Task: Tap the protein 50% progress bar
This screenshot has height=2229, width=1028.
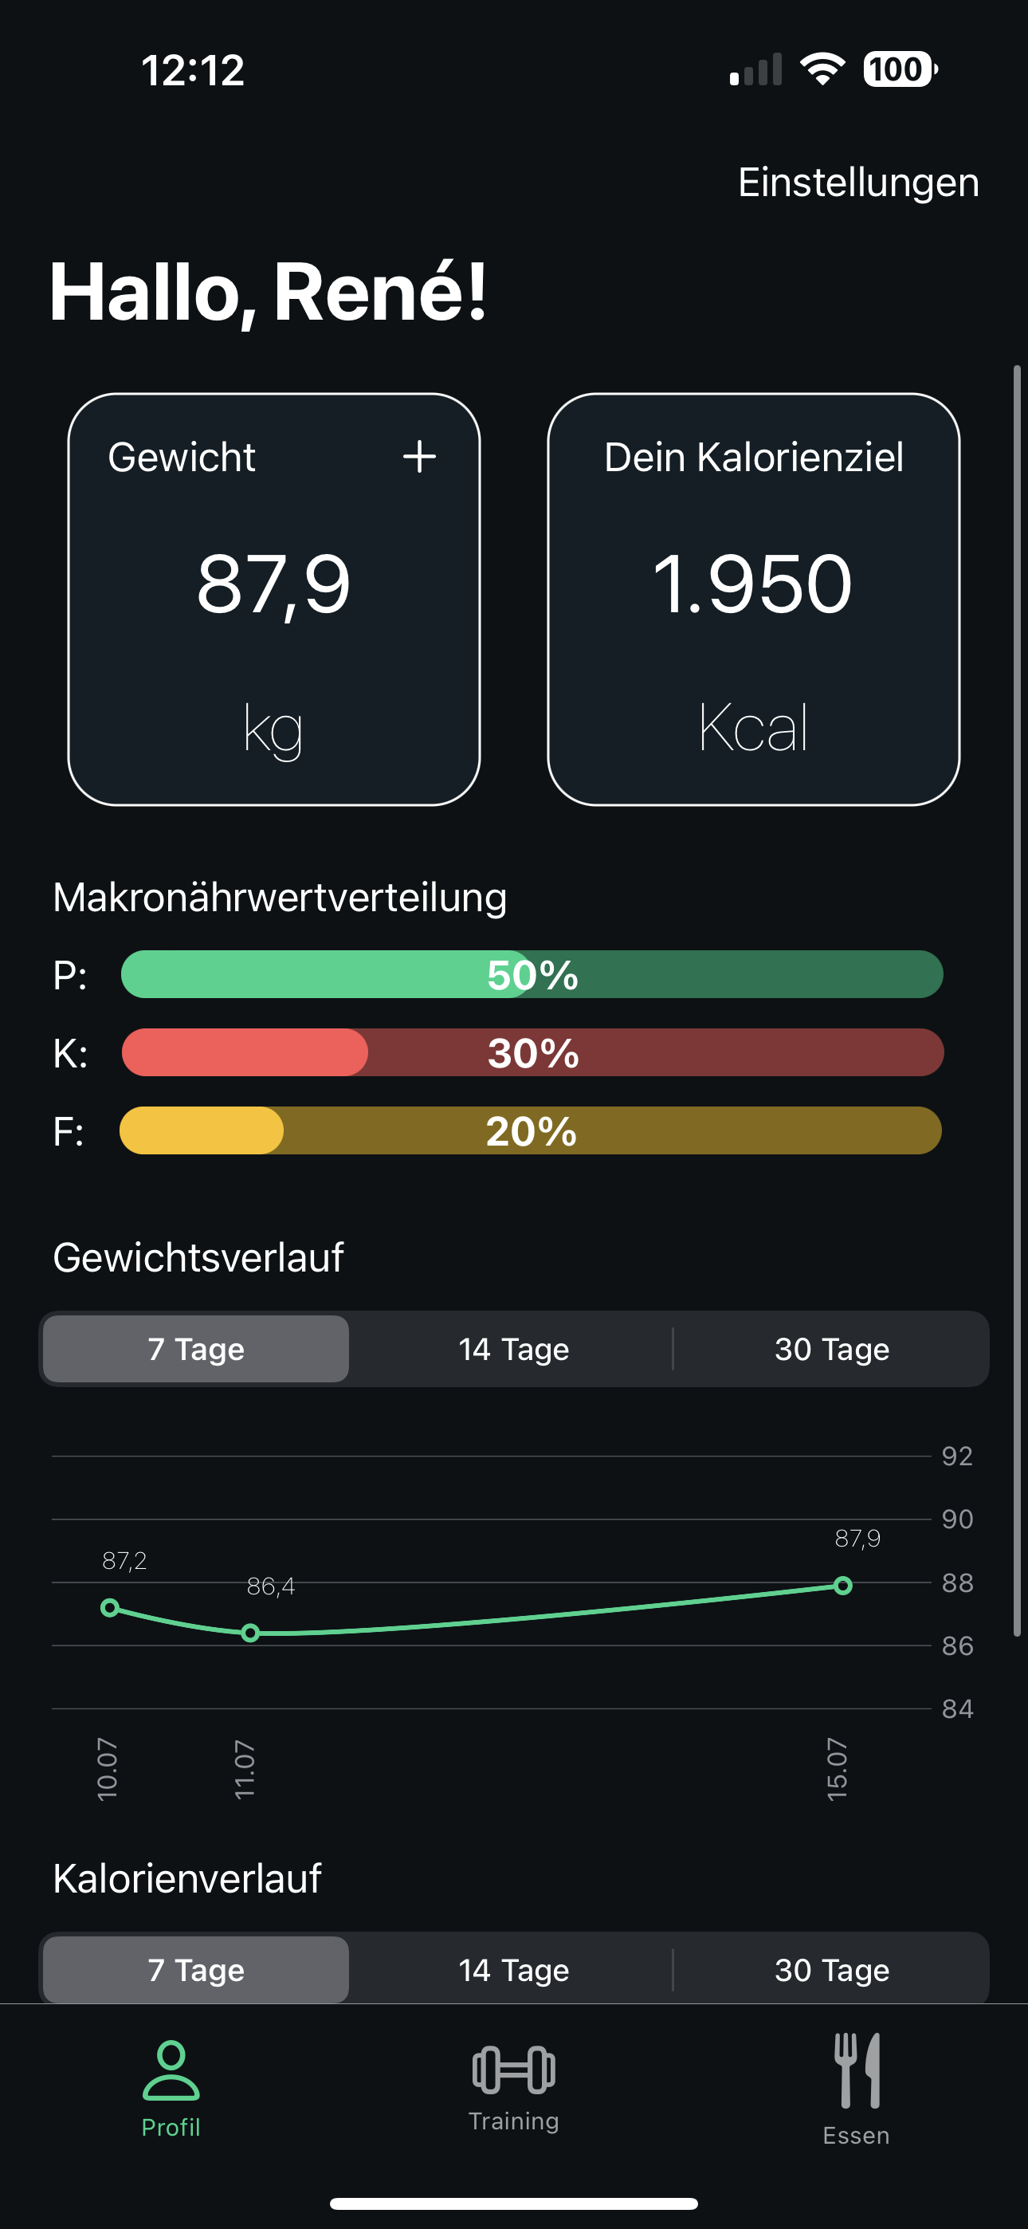Action: pos(532,974)
